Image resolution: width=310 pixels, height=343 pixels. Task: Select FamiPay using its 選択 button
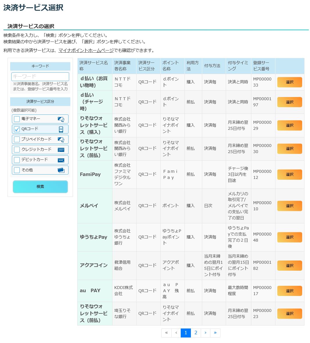pos(289,175)
